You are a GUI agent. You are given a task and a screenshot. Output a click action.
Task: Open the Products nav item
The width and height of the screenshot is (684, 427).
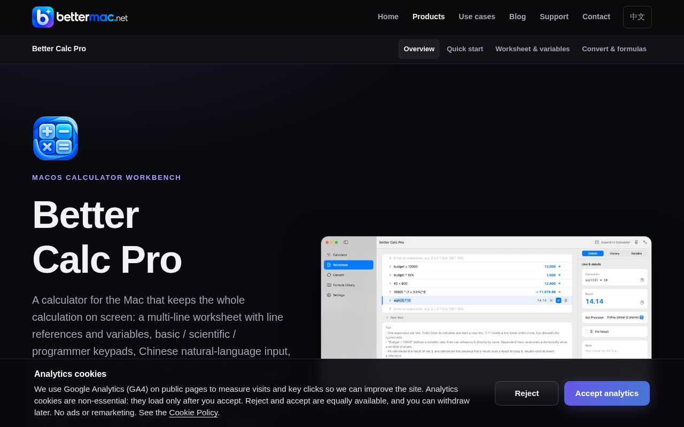point(429,17)
